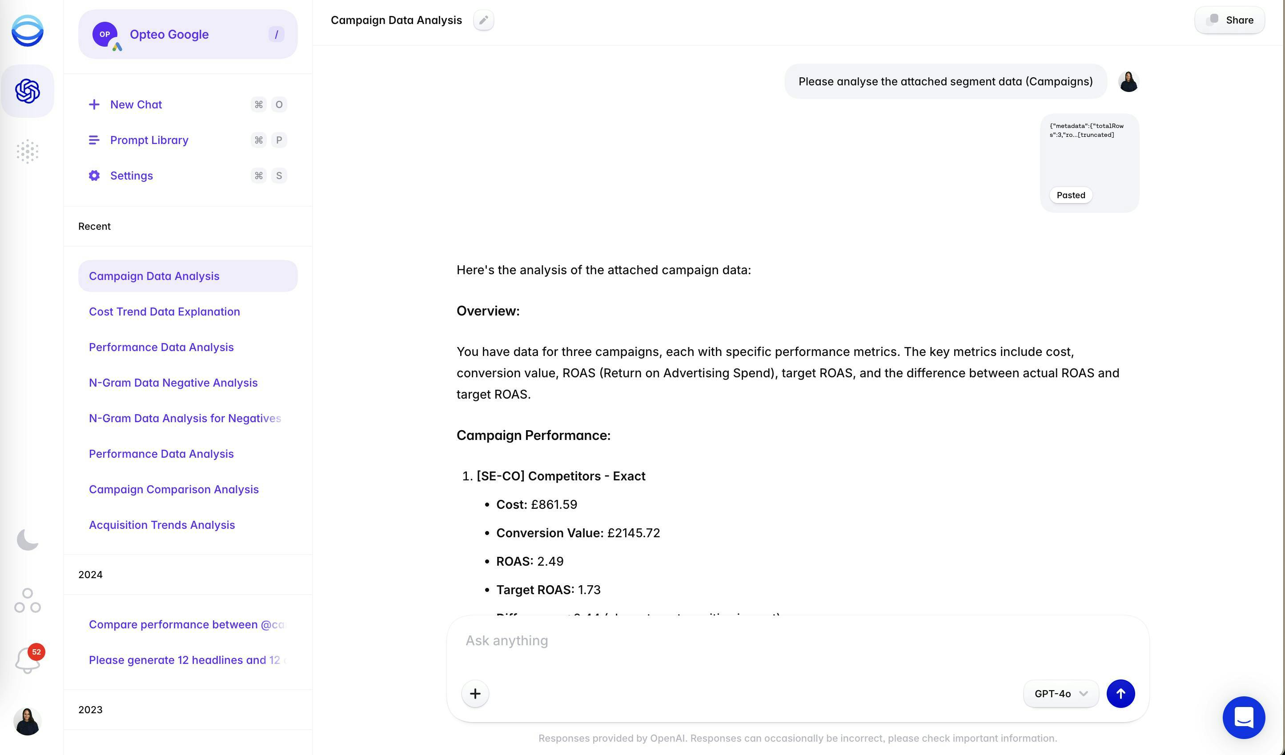Open the GPT-4o model dropdown
Viewport: 1285px width, 755px height.
point(1060,693)
